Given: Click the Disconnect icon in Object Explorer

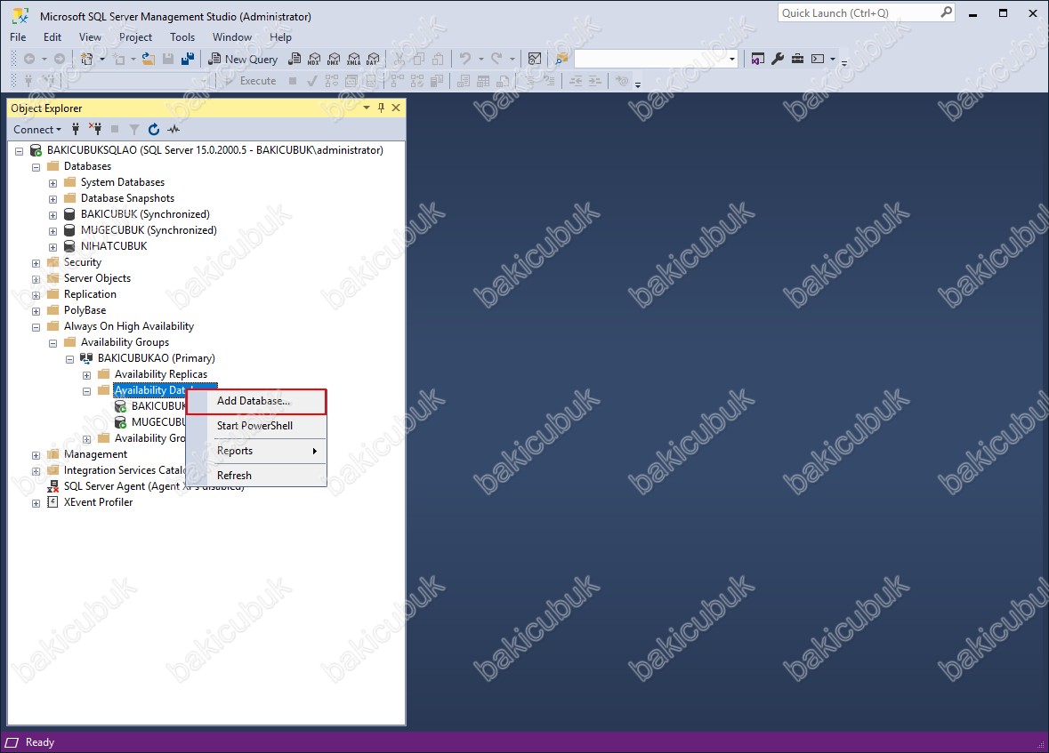Looking at the screenshot, I should click(x=95, y=129).
